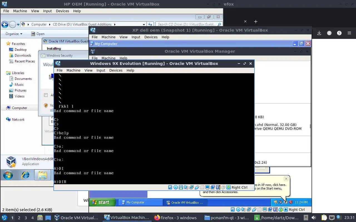Open the LXQt application menu icon
The width and height of the screenshot is (356, 222).
(4, 218)
